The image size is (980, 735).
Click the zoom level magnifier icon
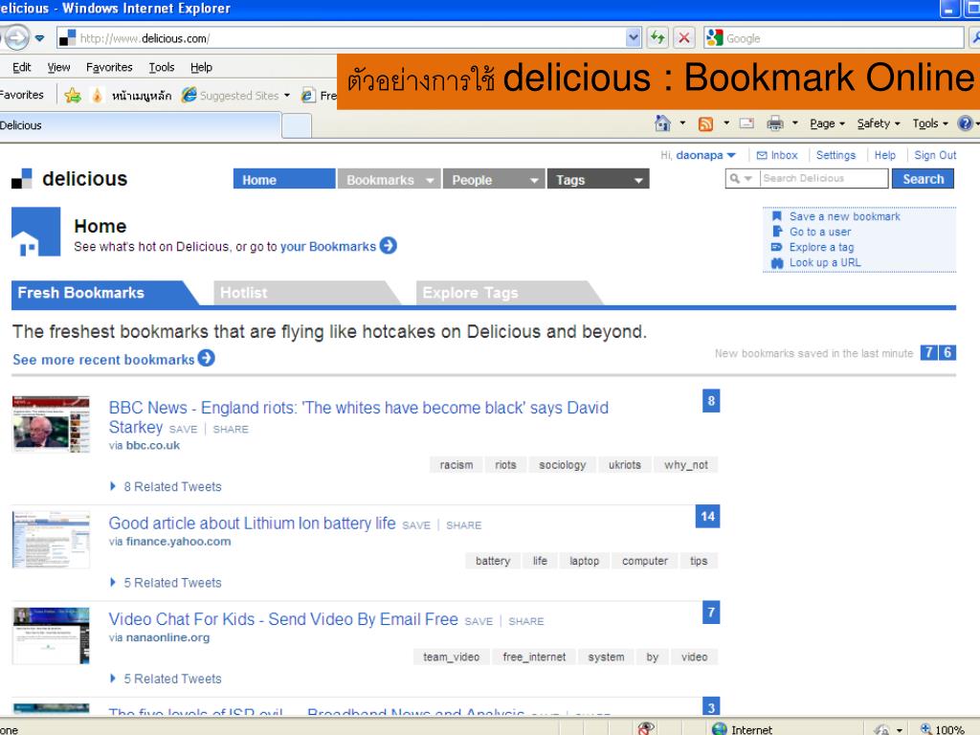coord(925,728)
